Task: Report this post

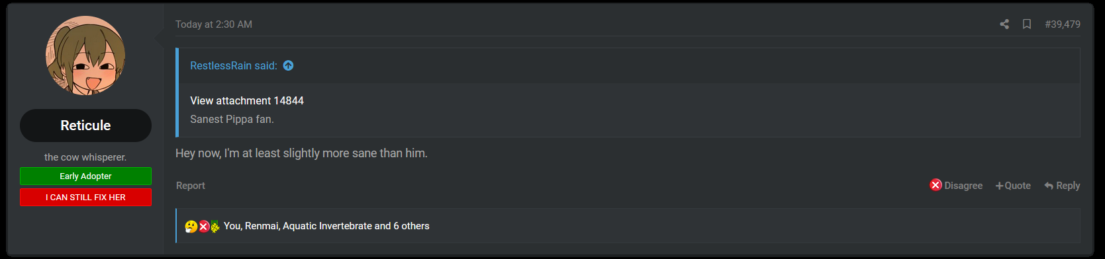Action: point(191,186)
